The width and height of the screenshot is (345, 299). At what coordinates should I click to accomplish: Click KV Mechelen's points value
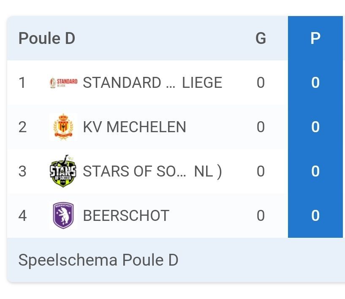315,127
